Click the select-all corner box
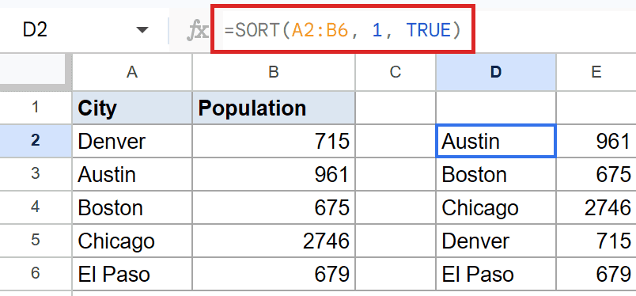Image resolution: width=636 pixels, height=296 pixels. point(36,71)
